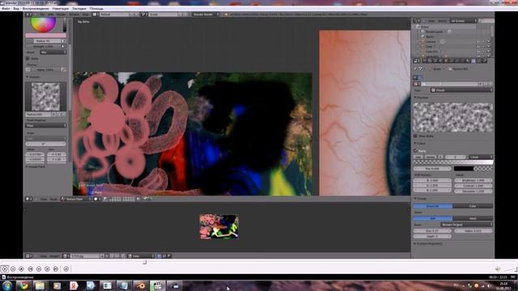The image size is (518, 291).
Task: Open the File Explorer taskbar icon
Action: click(40, 285)
